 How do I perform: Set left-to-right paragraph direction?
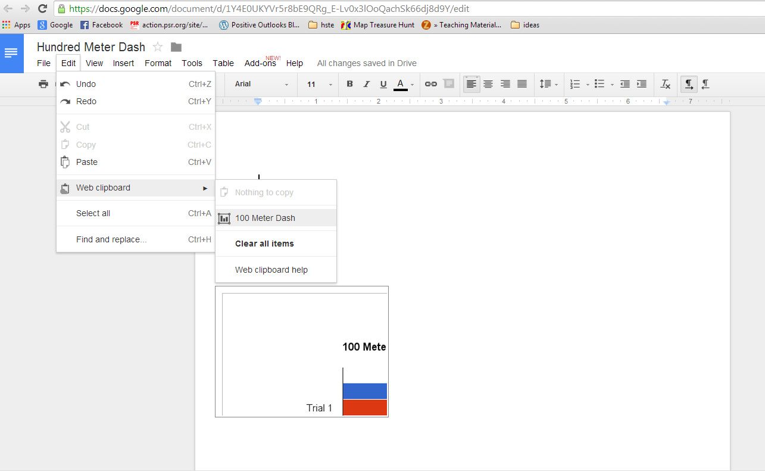688,84
